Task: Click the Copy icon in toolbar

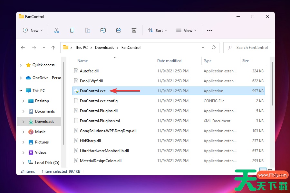Action: point(72,30)
